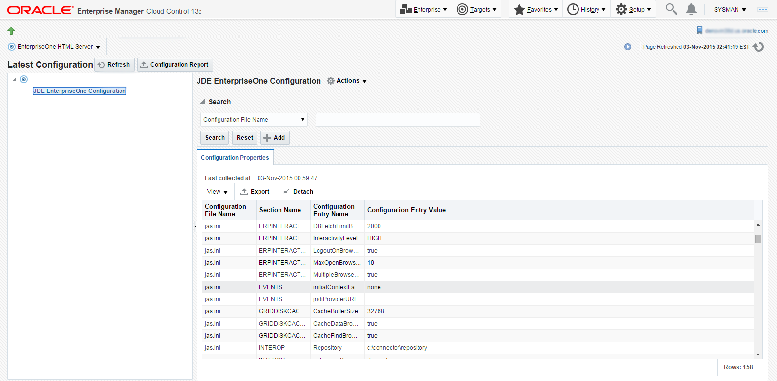The image size is (777, 381).
Task: Open the Actions dropdown menu
Action: tap(347, 81)
